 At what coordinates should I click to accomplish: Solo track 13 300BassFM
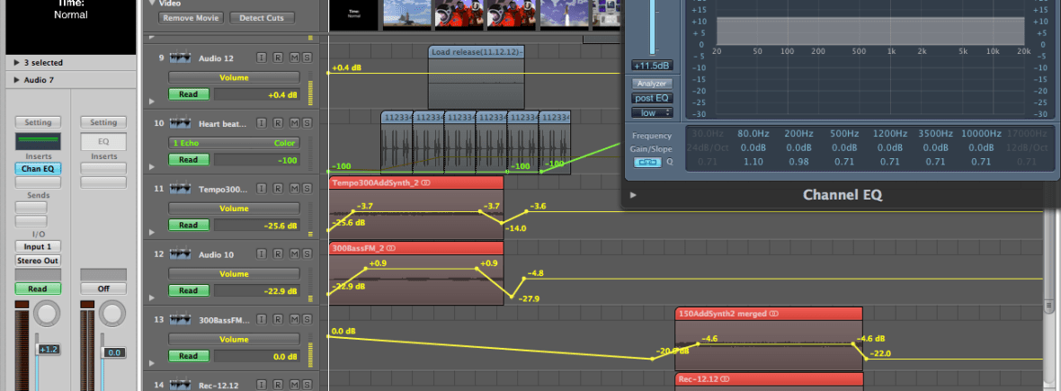tap(308, 321)
